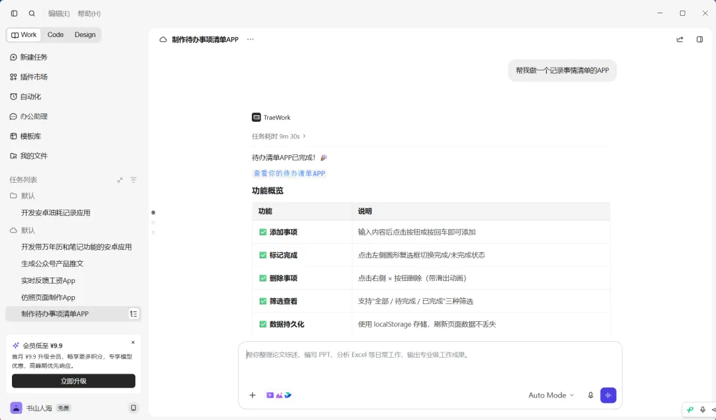Click the purple video tool icon
Screen dimensions: 716x420
coord(270,395)
